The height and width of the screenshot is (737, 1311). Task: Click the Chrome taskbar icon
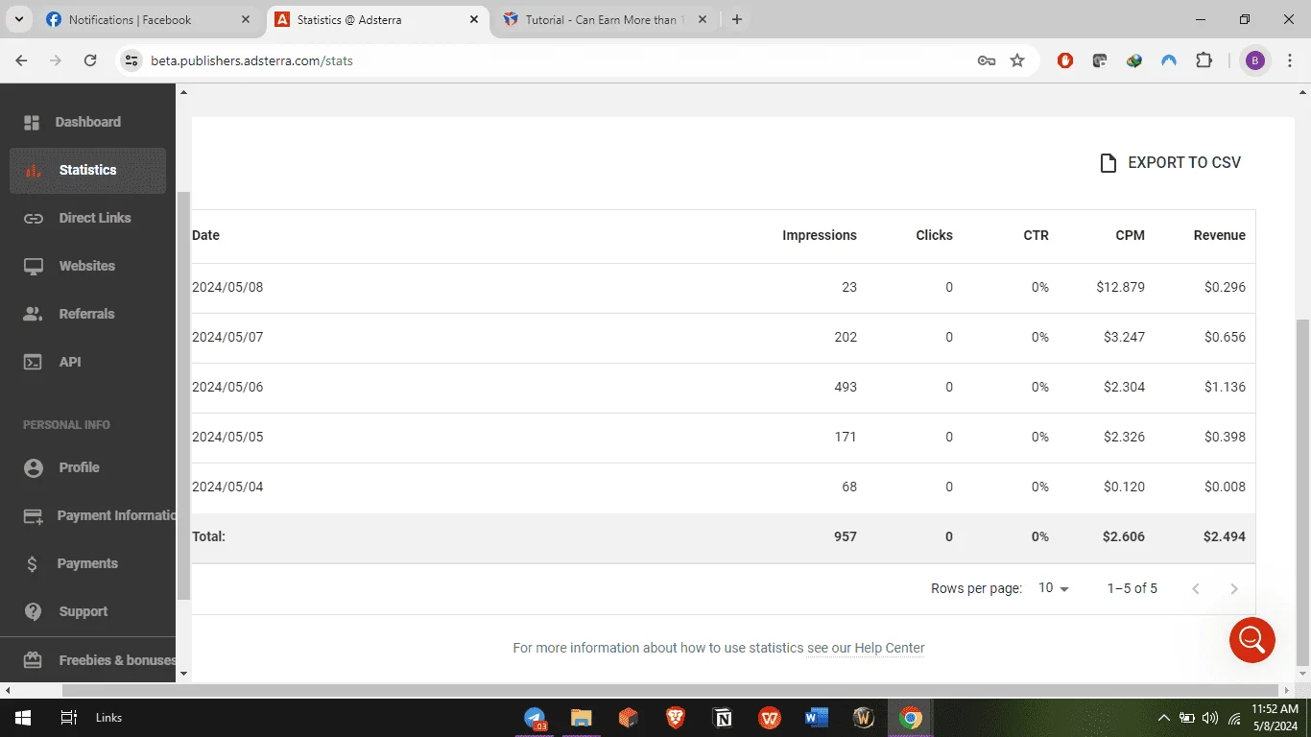click(x=911, y=718)
